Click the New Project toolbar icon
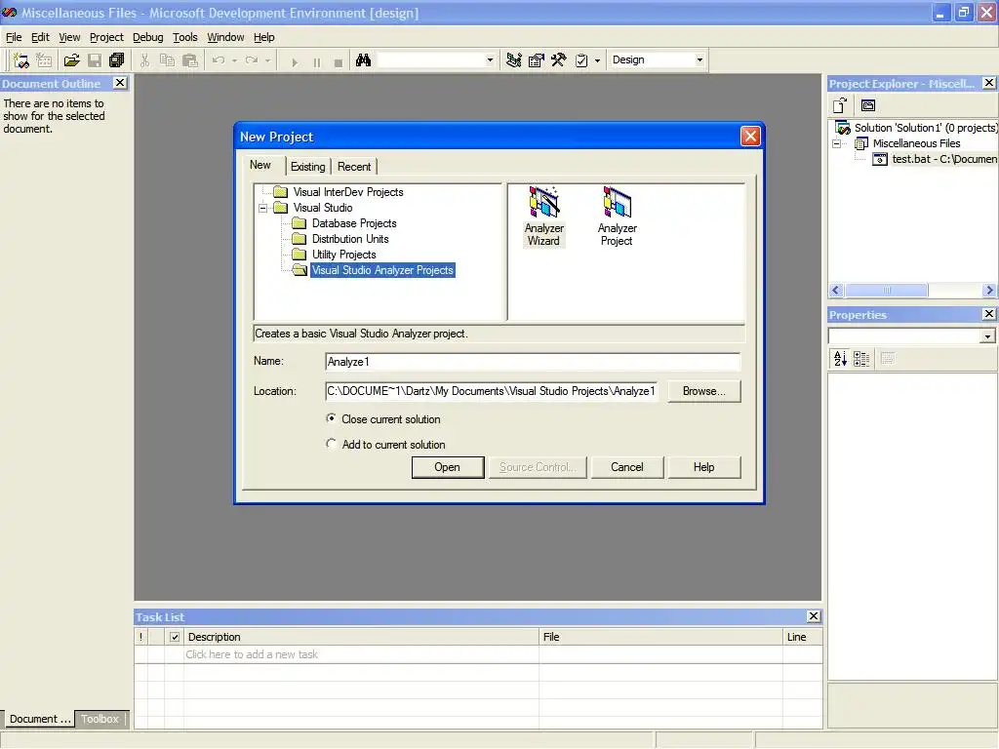Viewport: 999px width, 749px height. [x=21, y=60]
